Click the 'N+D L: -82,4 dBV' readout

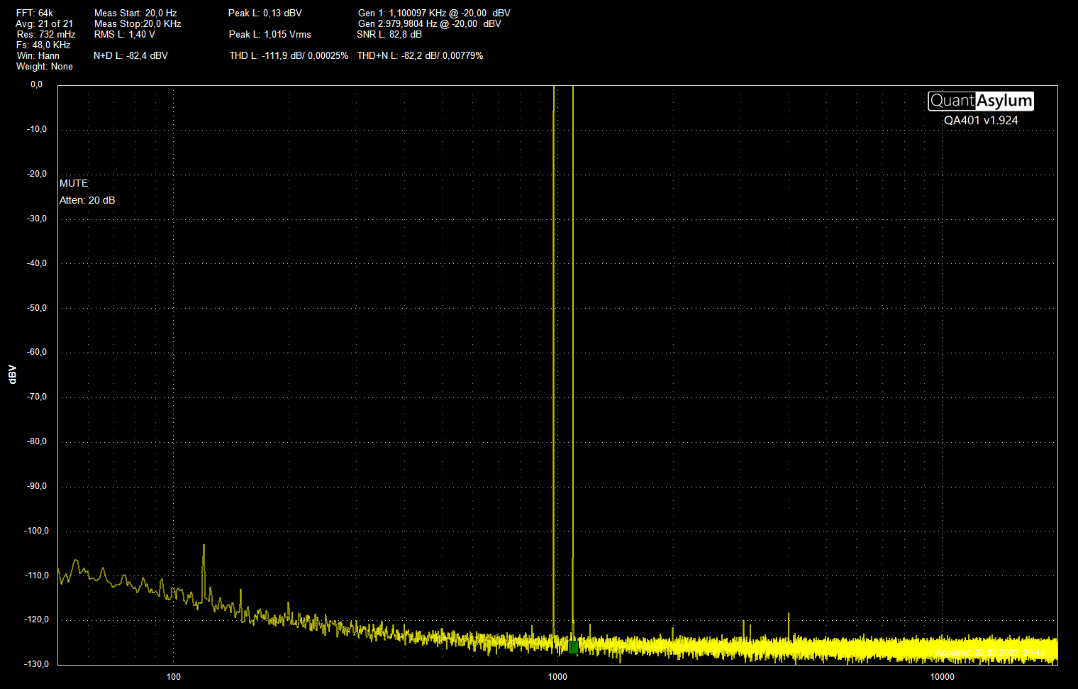(130, 55)
